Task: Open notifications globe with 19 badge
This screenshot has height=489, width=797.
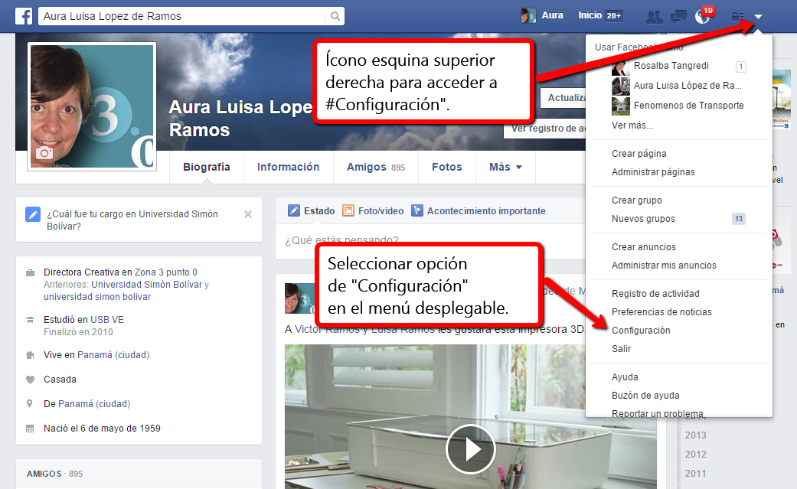Action: [x=704, y=15]
